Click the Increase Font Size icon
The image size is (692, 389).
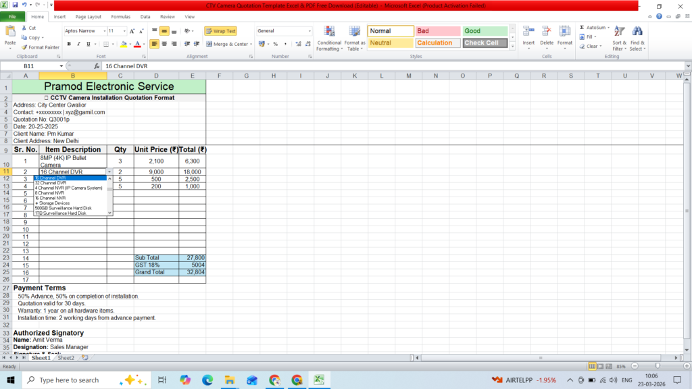click(x=132, y=31)
